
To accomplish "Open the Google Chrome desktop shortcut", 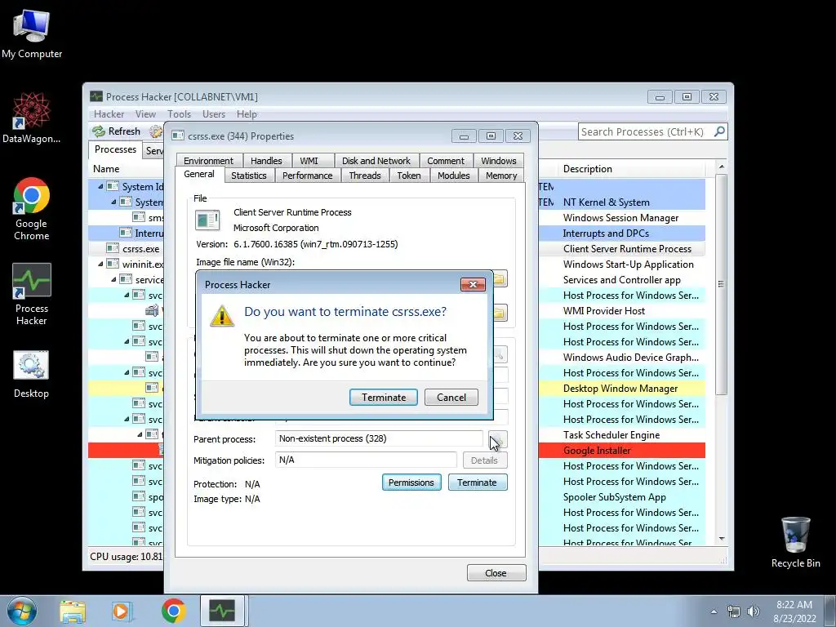I will pos(32,209).
